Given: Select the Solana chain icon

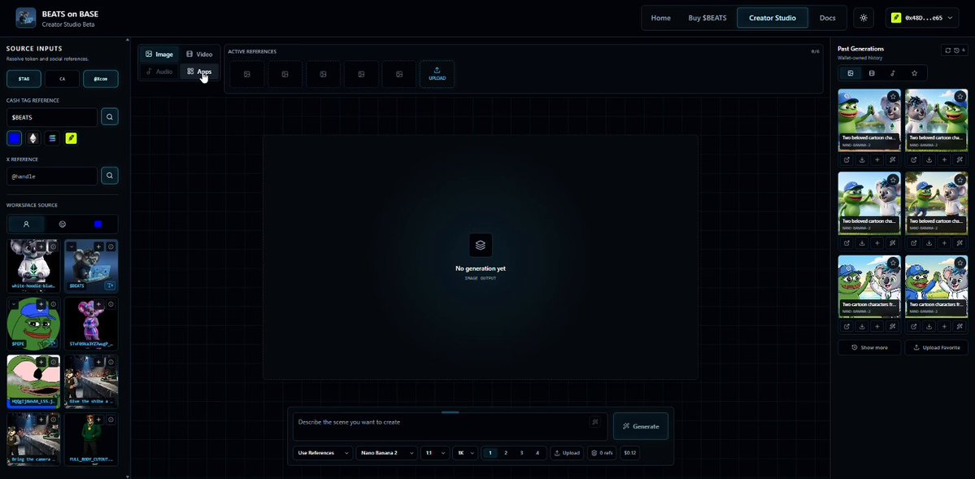Looking at the screenshot, I should [52, 138].
